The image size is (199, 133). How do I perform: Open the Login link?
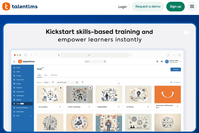click(x=122, y=7)
